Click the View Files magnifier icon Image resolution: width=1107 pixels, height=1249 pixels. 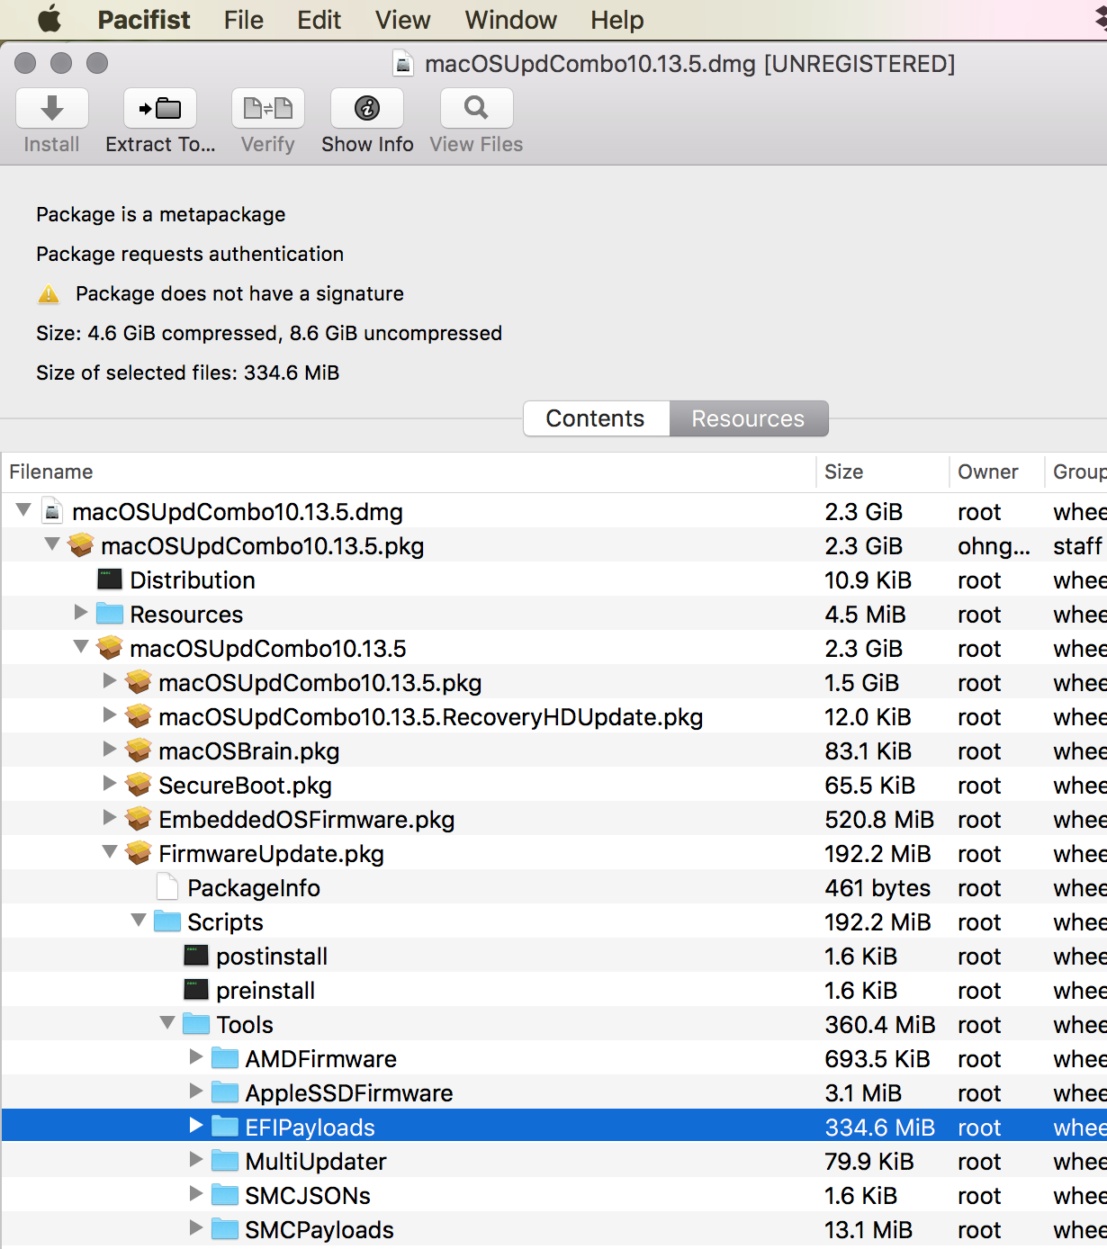pos(476,108)
